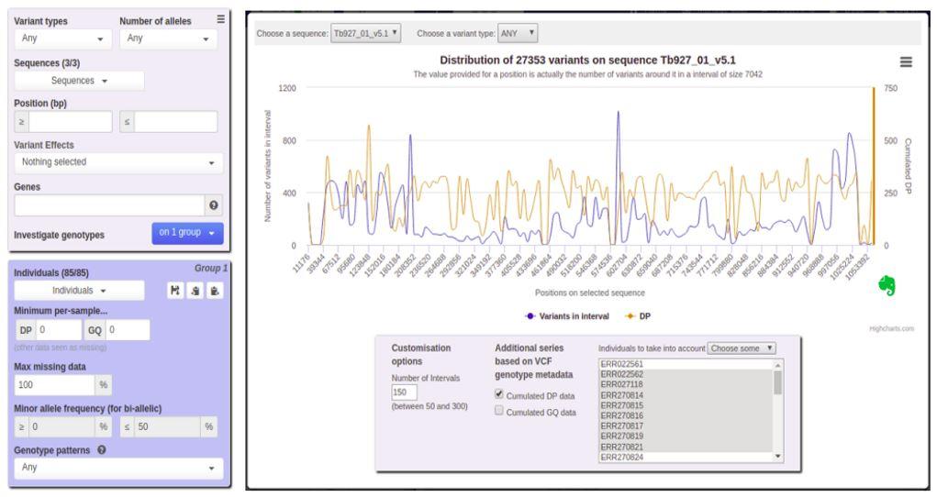The width and height of the screenshot is (937, 497).
Task: Open the chart context menu icon
Action: (906, 61)
